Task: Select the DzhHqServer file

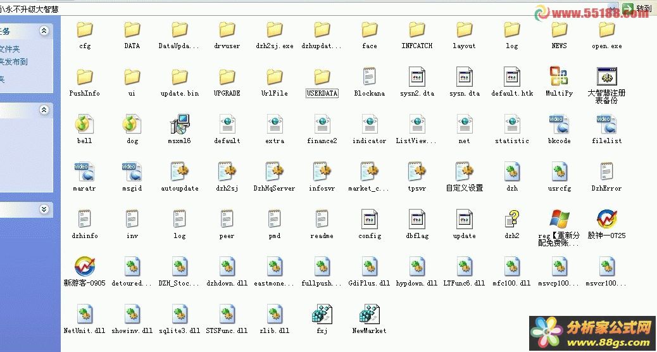Action: click(x=275, y=178)
